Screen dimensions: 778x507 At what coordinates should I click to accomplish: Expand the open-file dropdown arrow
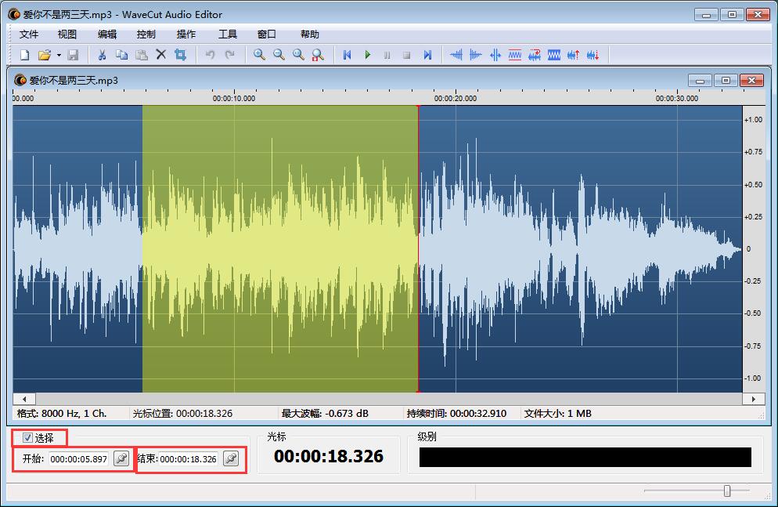click(x=59, y=55)
